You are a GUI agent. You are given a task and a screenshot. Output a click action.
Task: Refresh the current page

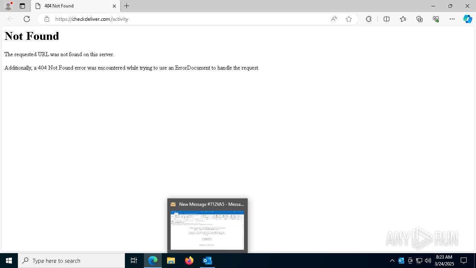point(27,19)
